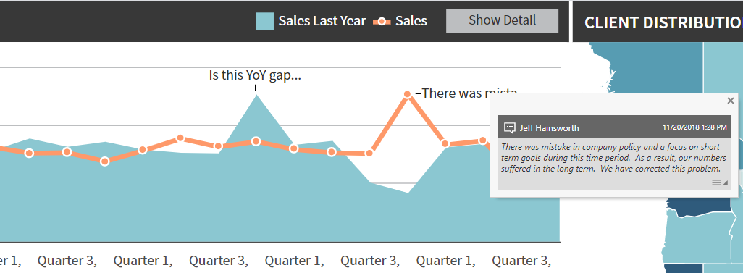Screen dimensions: 743x273
Task: Toggle the Sales Last Year legend label
Action: [322, 21]
